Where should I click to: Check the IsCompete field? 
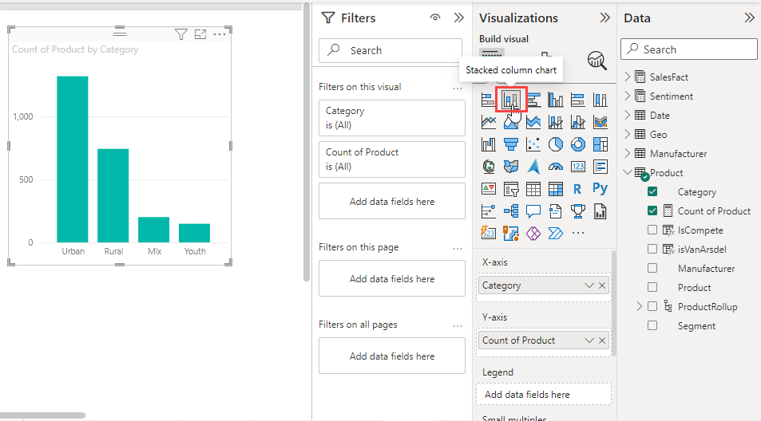(x=652, y=230)
